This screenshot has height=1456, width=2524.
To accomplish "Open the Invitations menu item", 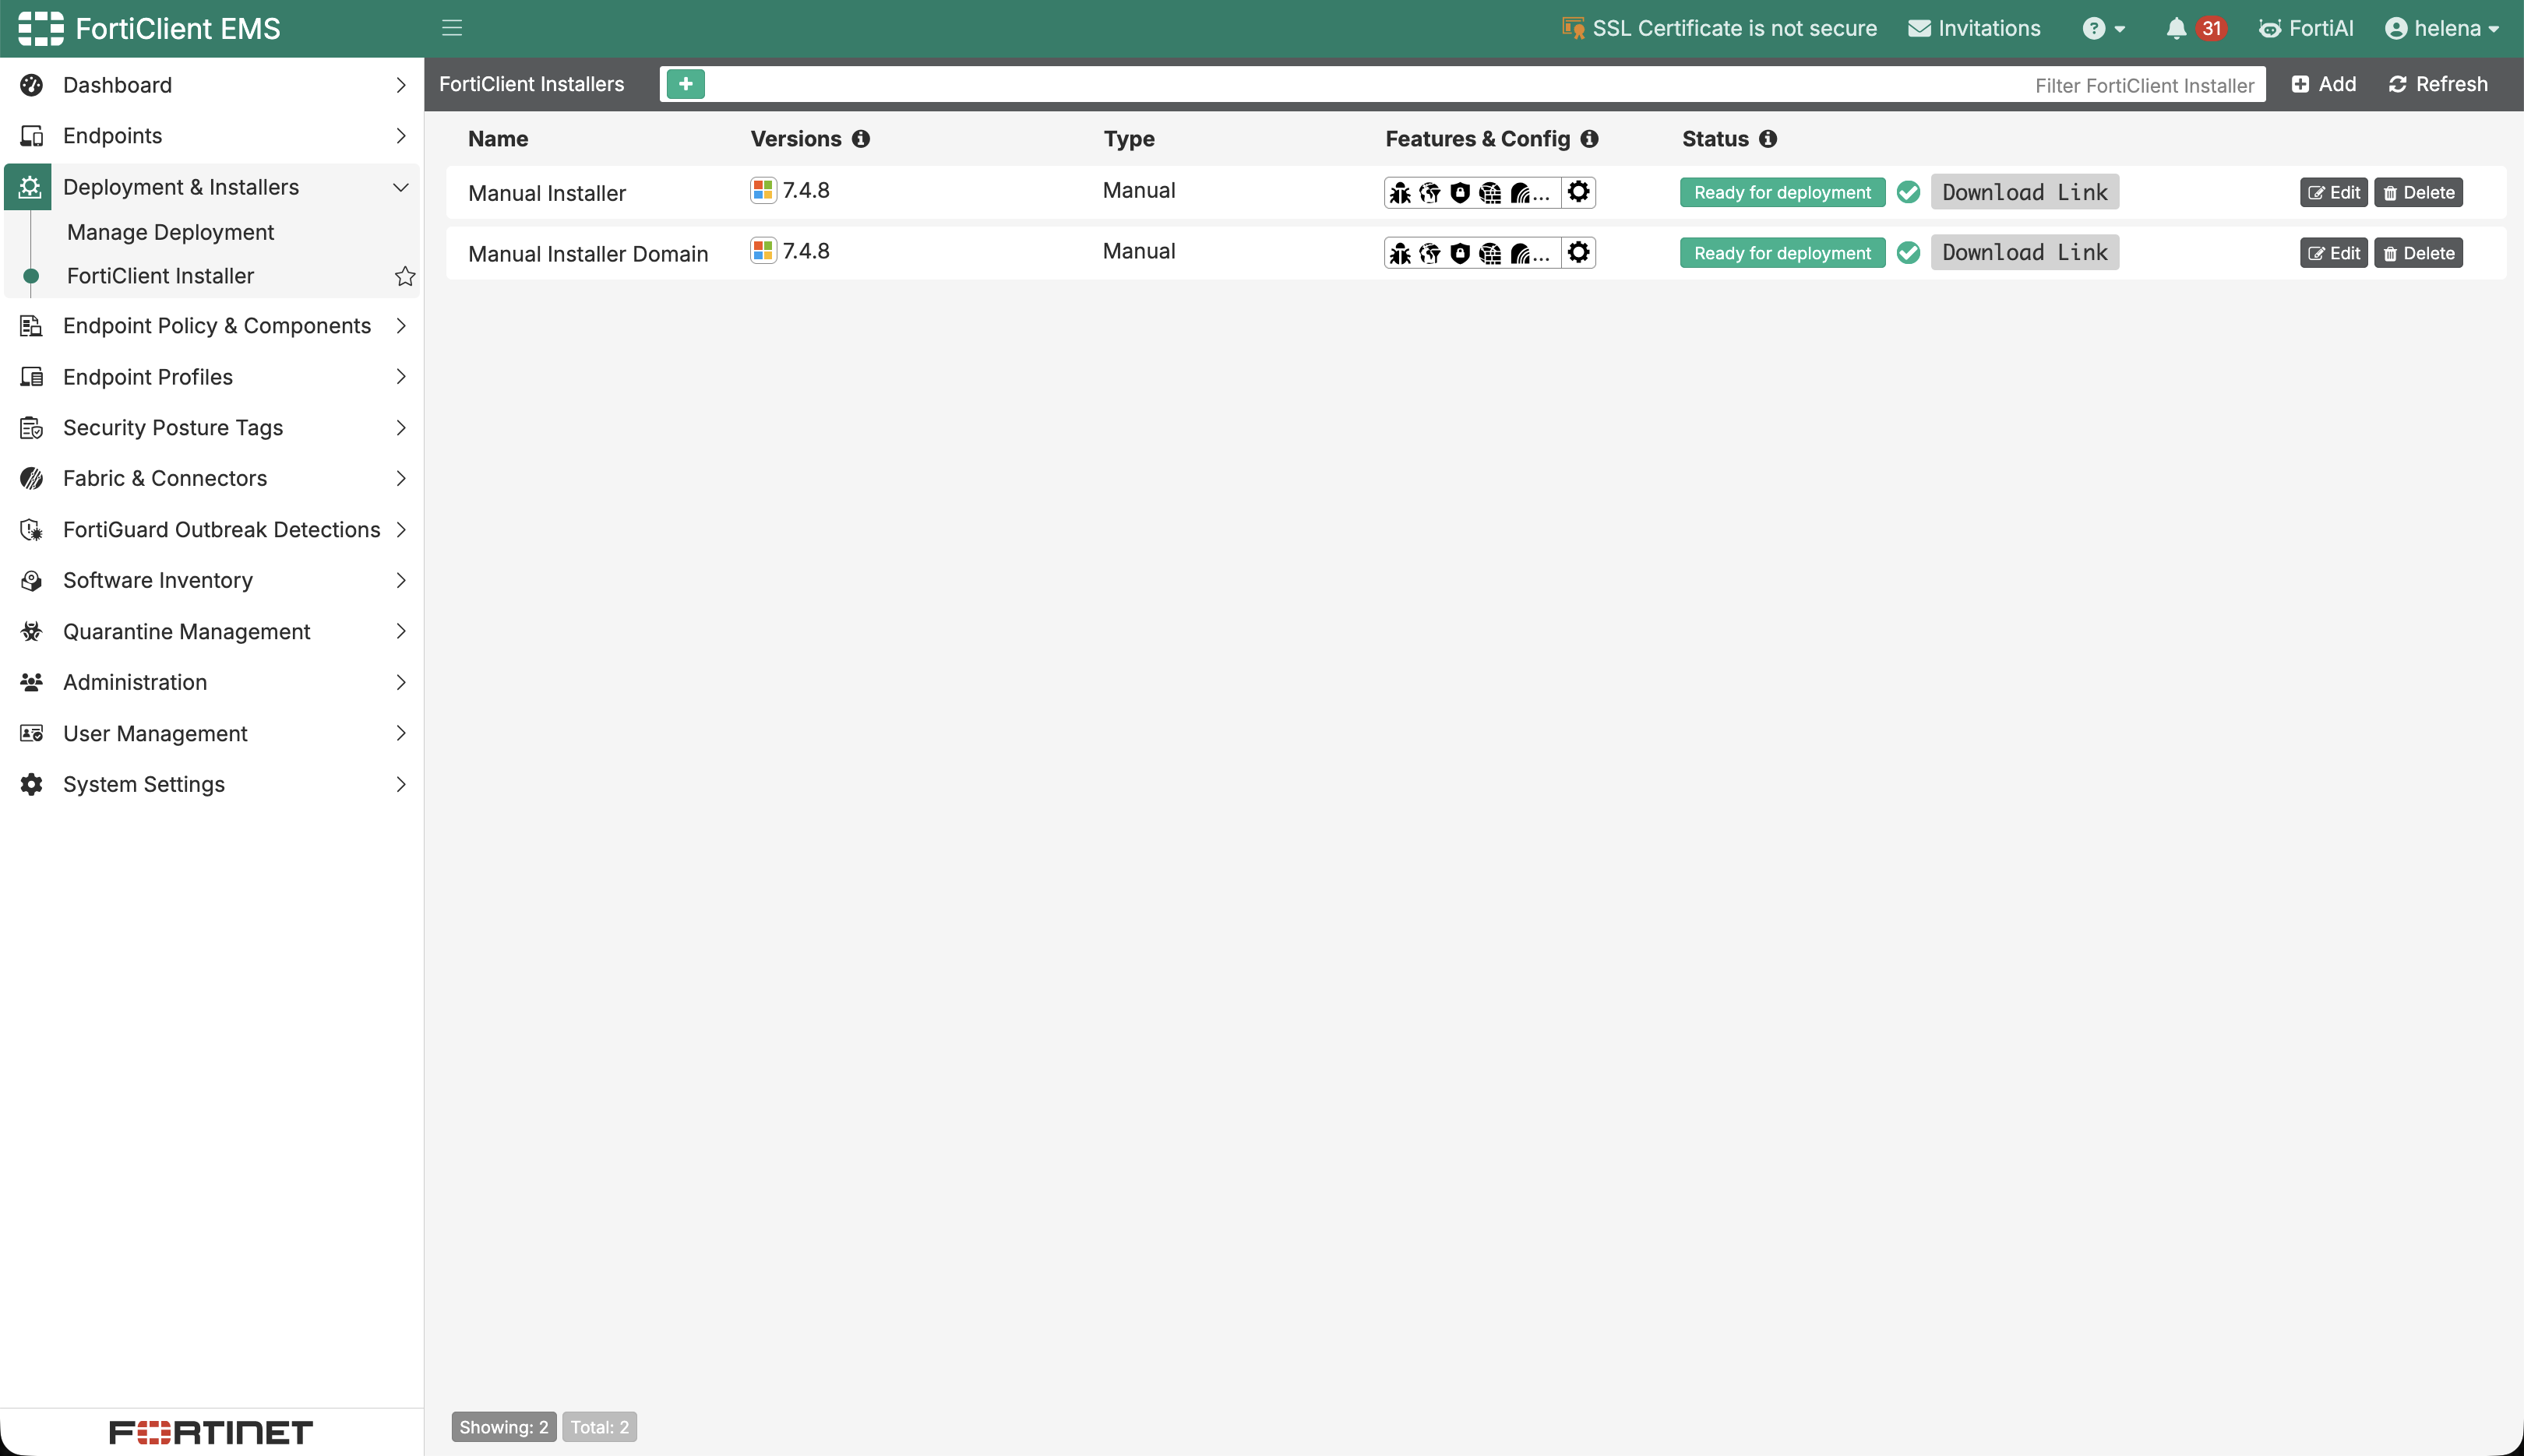I will [1974, 28].
